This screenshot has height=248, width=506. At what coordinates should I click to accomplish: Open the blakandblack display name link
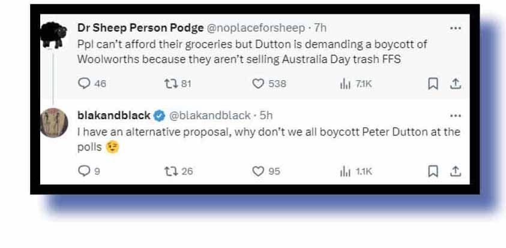pyautogui.click(x=114, y=115)
